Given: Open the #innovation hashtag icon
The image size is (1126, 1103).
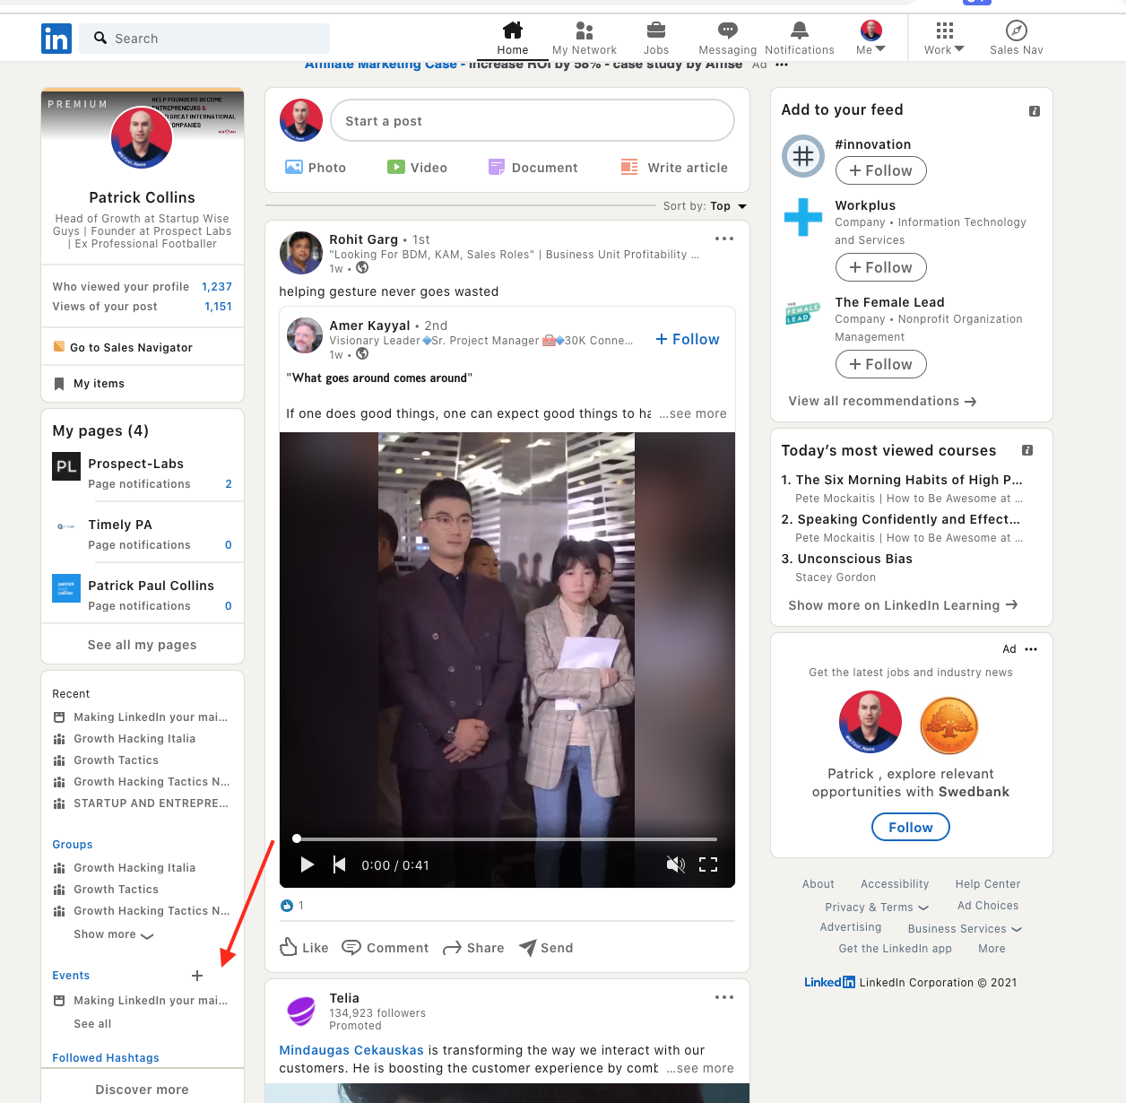Looking at the screenshot, I should pyautogui.click(x=803, y=156).
